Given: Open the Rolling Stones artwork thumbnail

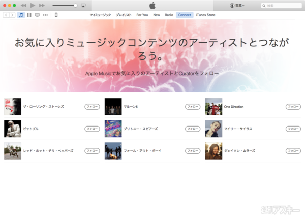Looking at the screenshot, I should click(13, 107).
